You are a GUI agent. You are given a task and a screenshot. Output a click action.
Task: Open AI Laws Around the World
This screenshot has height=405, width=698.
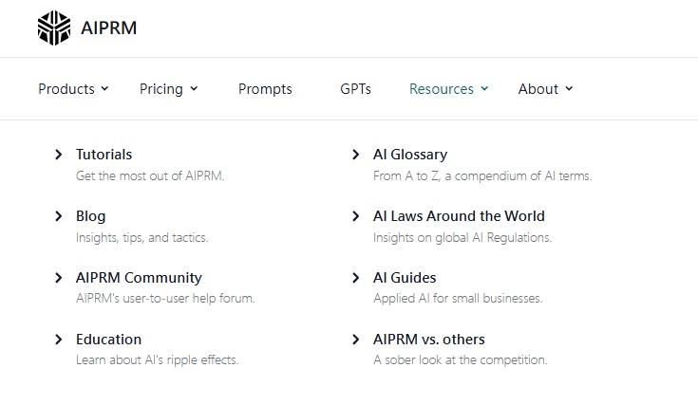click(x=459, y=216)
